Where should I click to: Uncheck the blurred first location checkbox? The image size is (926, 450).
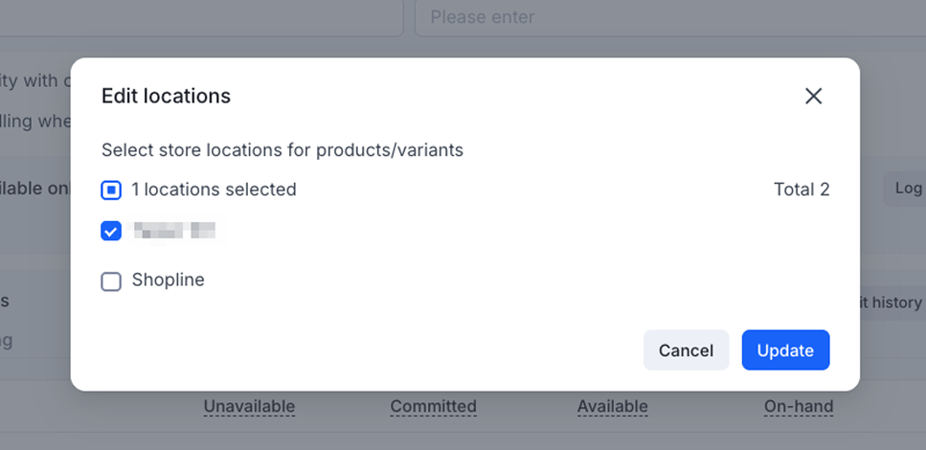click(111, 231)
